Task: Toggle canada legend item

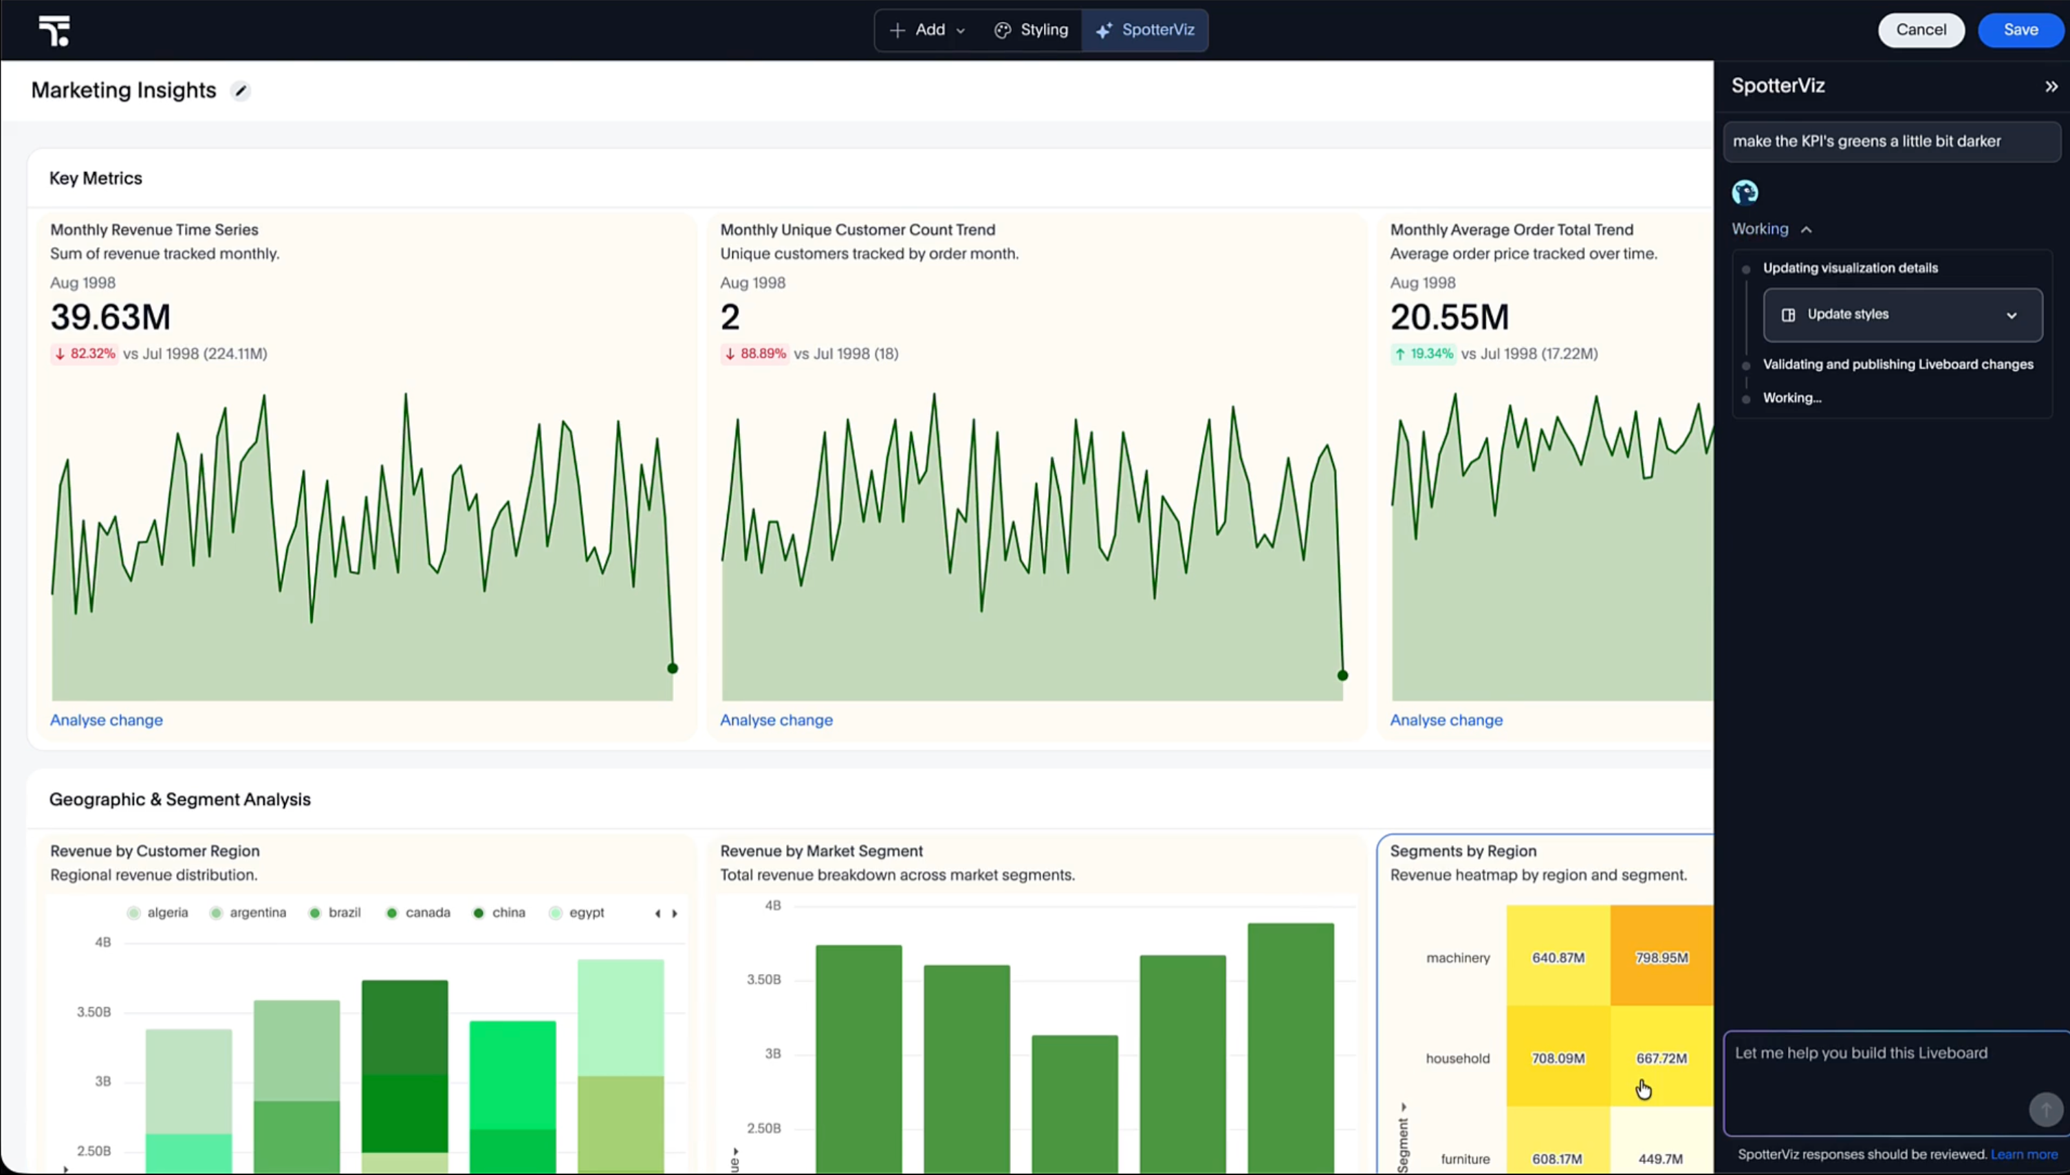Action: pos(418,913)
